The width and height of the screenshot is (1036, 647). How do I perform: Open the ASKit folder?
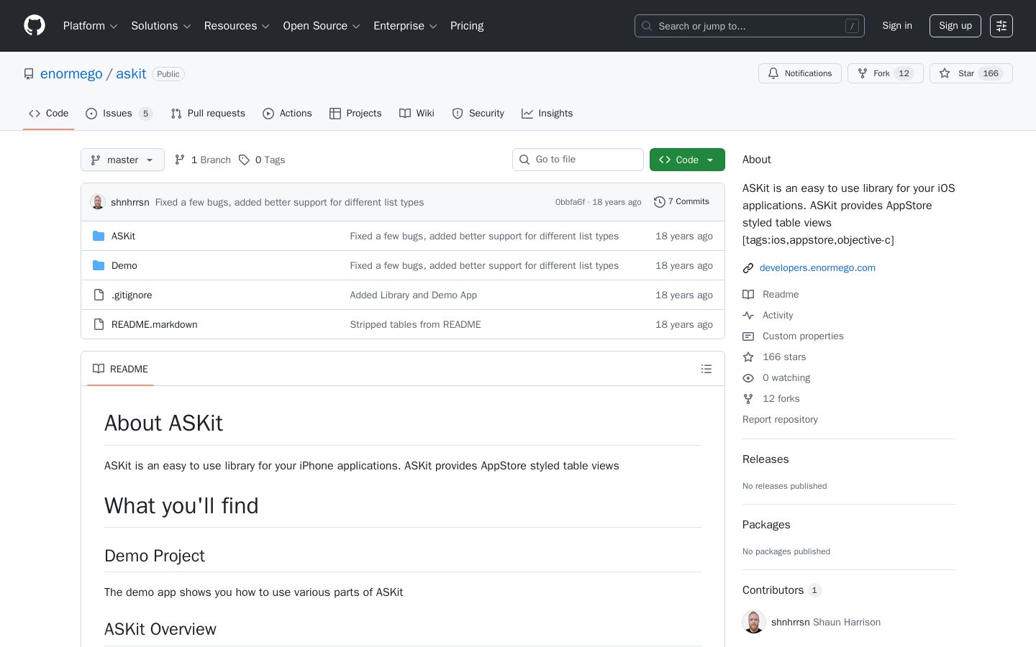click(123, 236)
